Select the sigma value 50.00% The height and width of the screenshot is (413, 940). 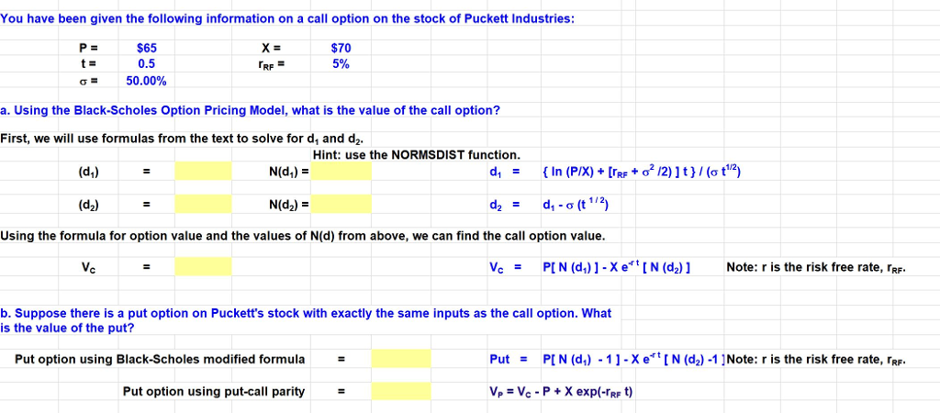coord(146,81)
